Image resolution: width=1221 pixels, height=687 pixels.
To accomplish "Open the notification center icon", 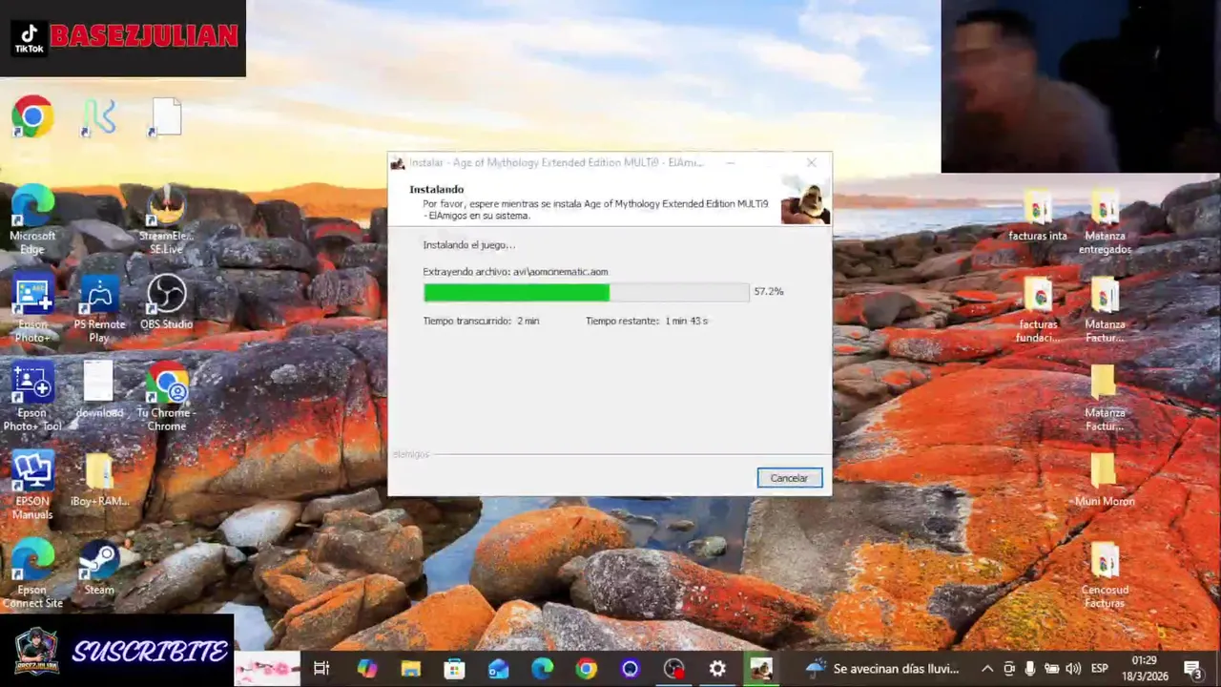I will (1192, 669).
